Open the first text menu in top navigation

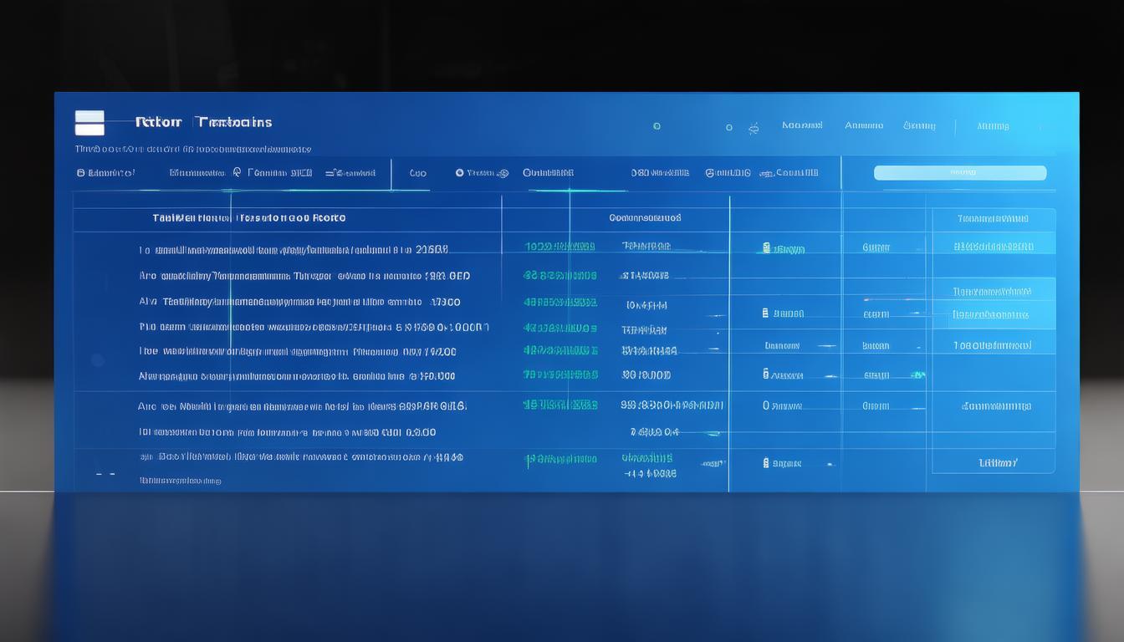click(x=802, y=125)
